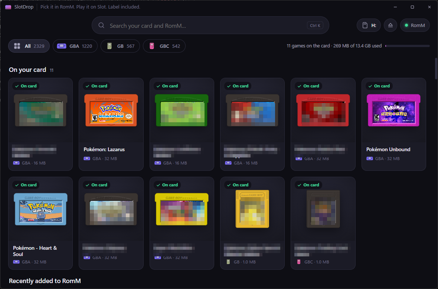The image size is (438, 289).
Task: Toggle On card badge on red cartridge card
Action: [x=308, y=86]
